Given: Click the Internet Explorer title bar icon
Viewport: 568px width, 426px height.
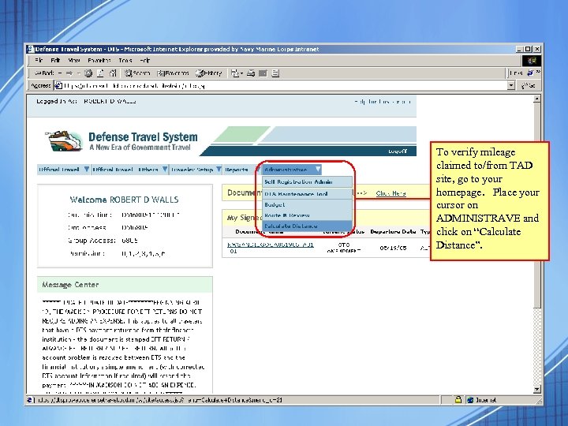Looking at the screenshot, I should coord(31,49).
